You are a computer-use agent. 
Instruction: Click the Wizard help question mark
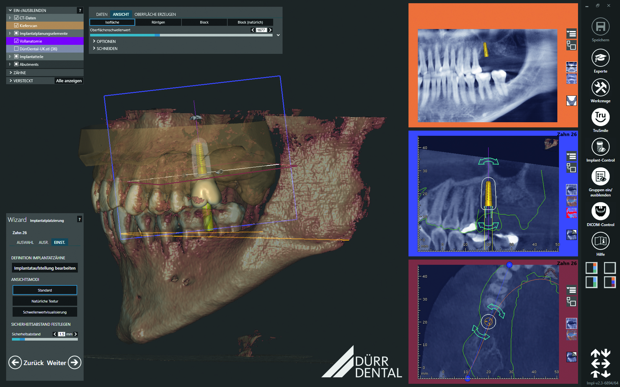(79, 219)
